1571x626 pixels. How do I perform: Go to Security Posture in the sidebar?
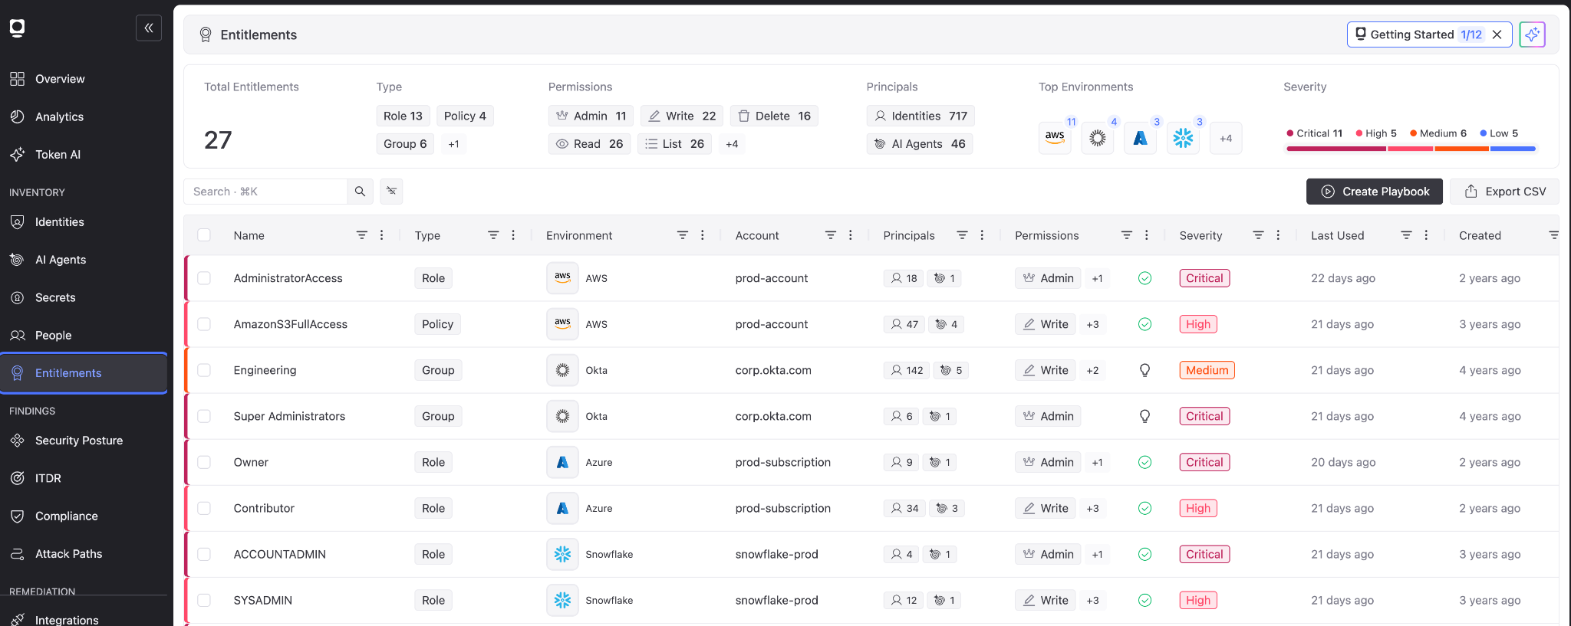click(84, 441)
